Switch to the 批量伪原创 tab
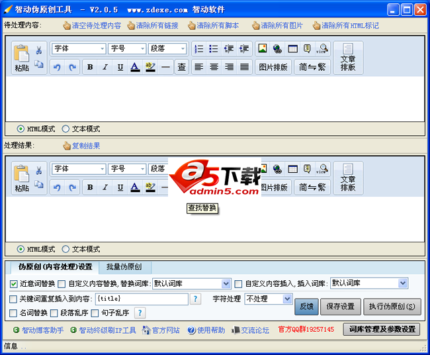This screenshot has width=430, height=355. click(124, 267)
